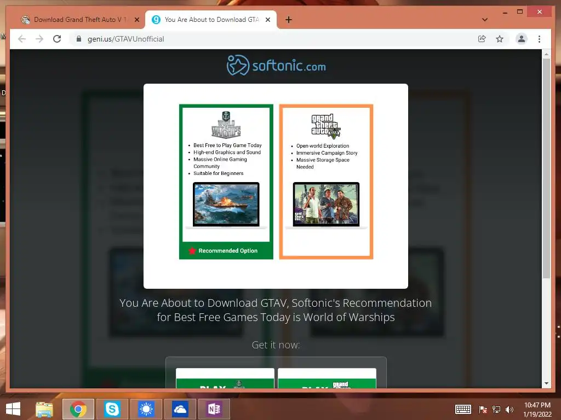The height and width of the screenshot is (420, 561).
Task: Click the Softonic.com logo
Action: [276, 66]
